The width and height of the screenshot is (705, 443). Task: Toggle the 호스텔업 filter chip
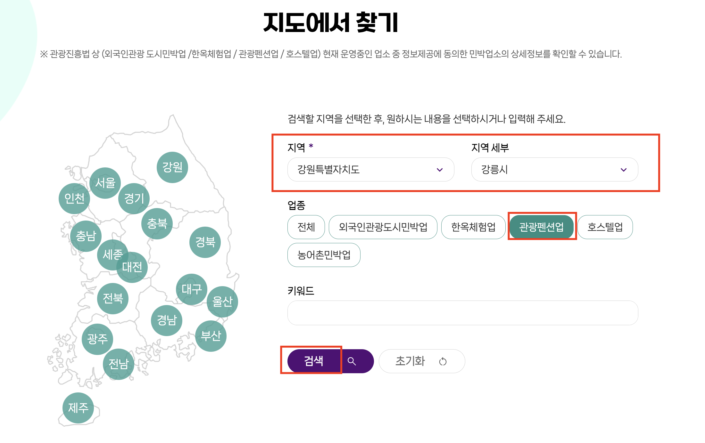pos(605,227)
